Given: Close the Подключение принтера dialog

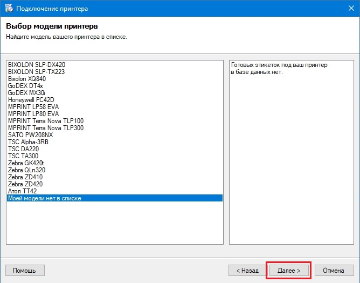Looking at the screenshot, I should tap(351, 8).
